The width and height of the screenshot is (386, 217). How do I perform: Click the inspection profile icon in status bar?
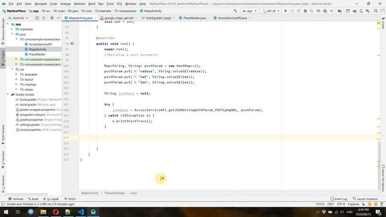click(x=382, y=204)
